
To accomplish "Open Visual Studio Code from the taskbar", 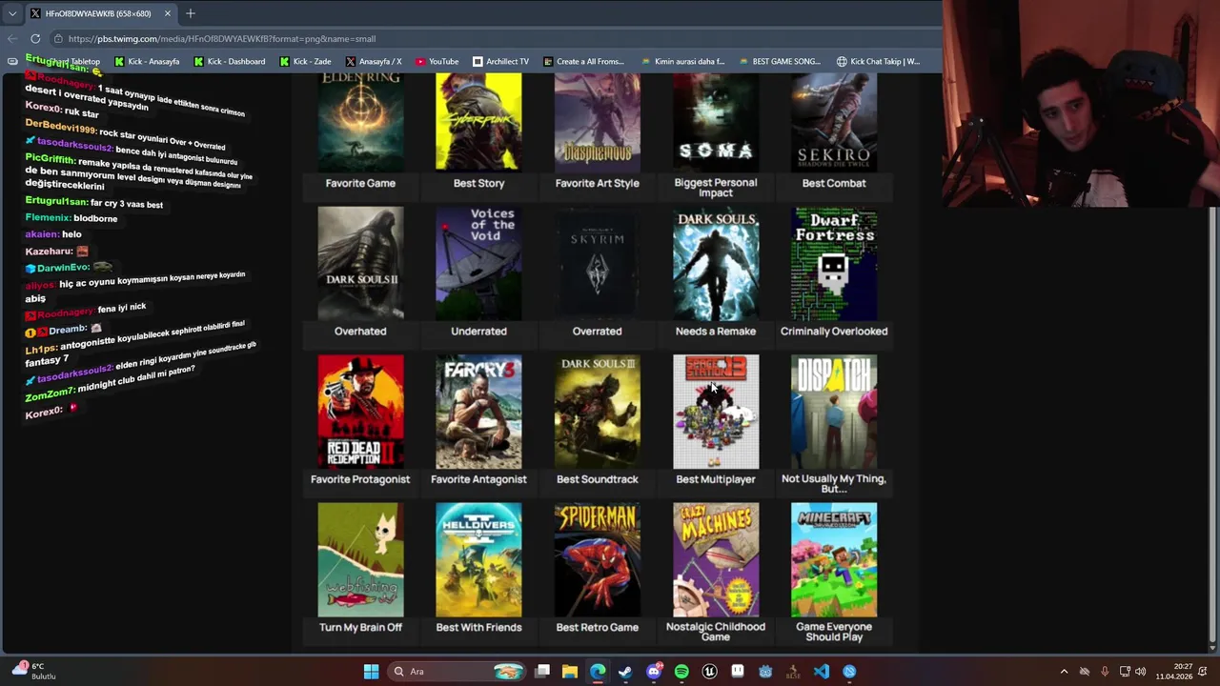I will [x=822, y=672].
